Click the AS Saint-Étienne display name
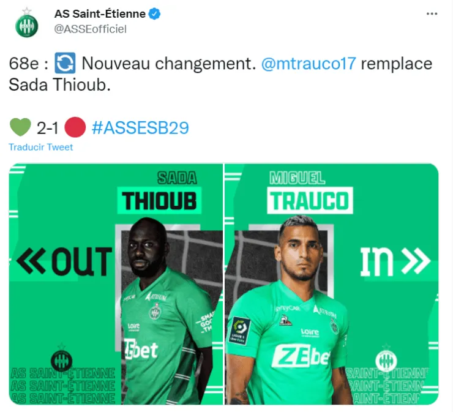The image size is (453, 412). (x=100, y=13)
